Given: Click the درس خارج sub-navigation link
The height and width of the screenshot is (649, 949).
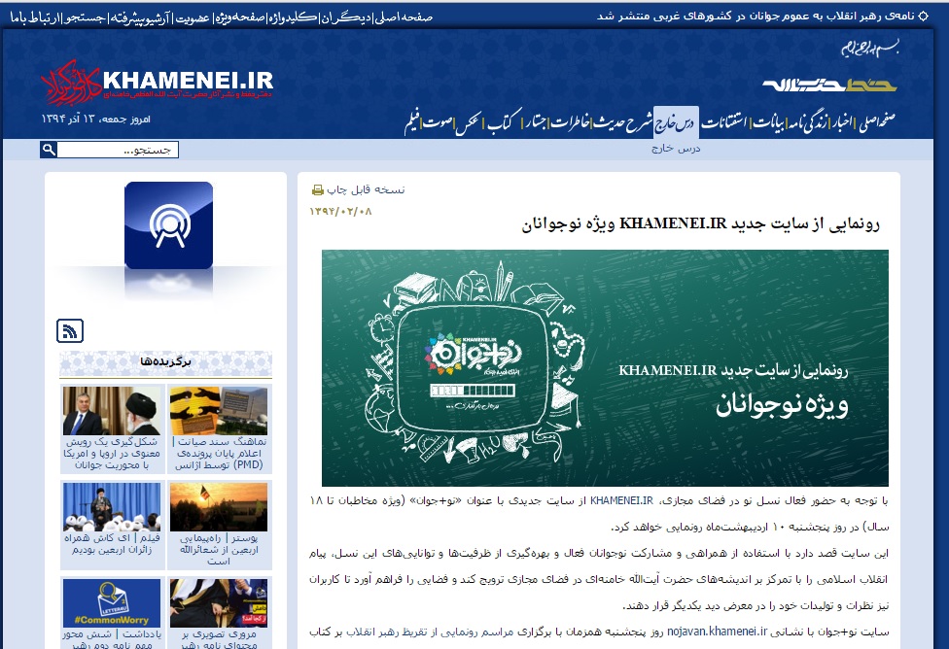Looking at the screenshot, I should [676, 149].
